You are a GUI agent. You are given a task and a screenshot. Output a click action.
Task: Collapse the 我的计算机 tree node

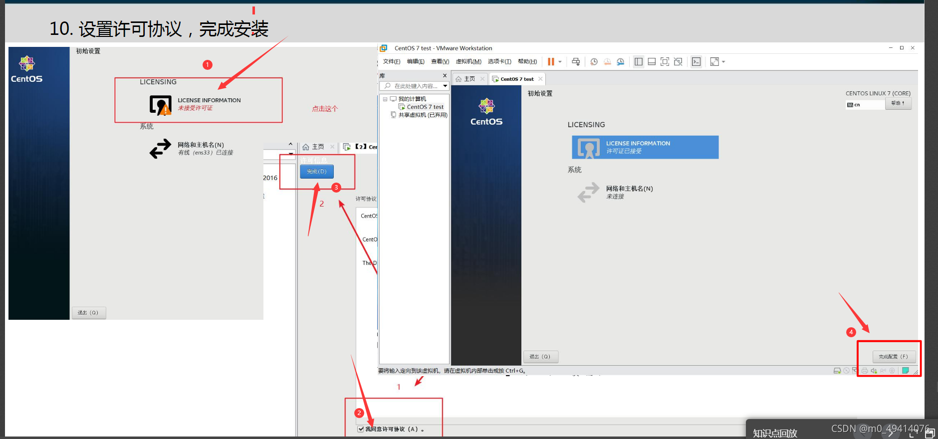point(385,99)
